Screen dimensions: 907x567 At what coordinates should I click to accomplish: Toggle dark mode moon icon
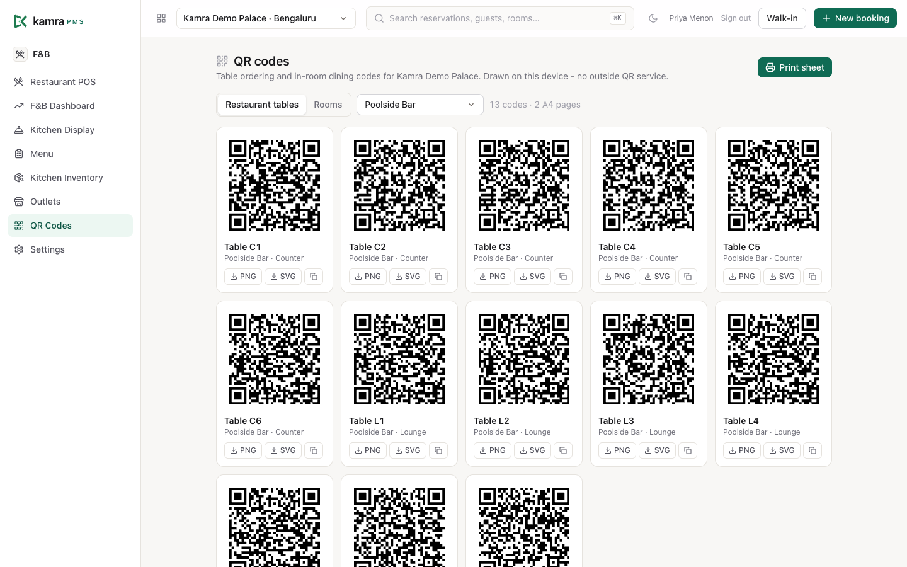click(x=653, y=18)
